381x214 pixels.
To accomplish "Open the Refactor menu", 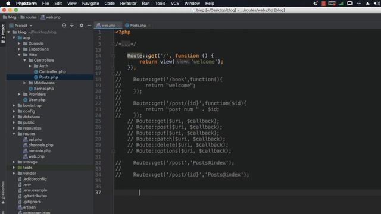I will click(x=129, y=4).
